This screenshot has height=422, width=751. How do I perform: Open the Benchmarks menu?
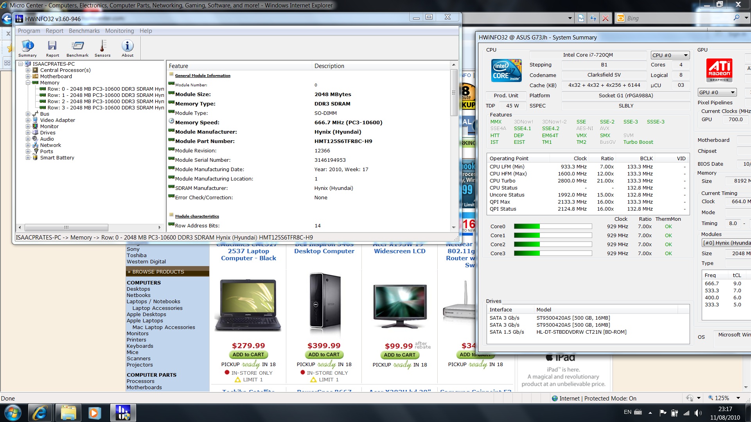[84, 31]
